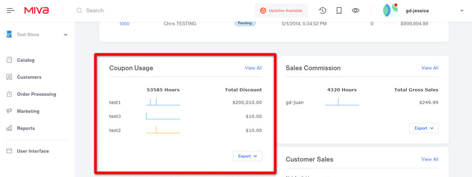This screenshot has height=177, width=472.
Task: Click the Total Discount column header
Action: click(243, 90)
